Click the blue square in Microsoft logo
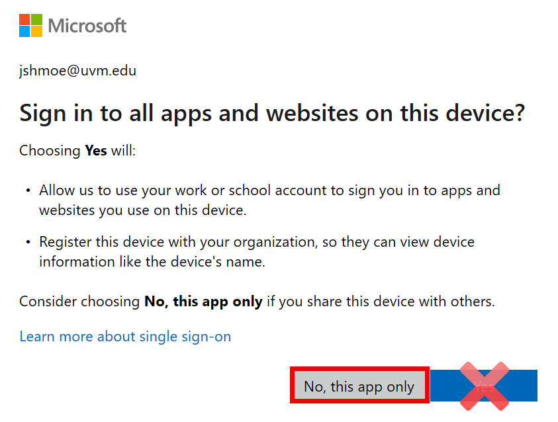558x422 pixels. click(24, 32)
